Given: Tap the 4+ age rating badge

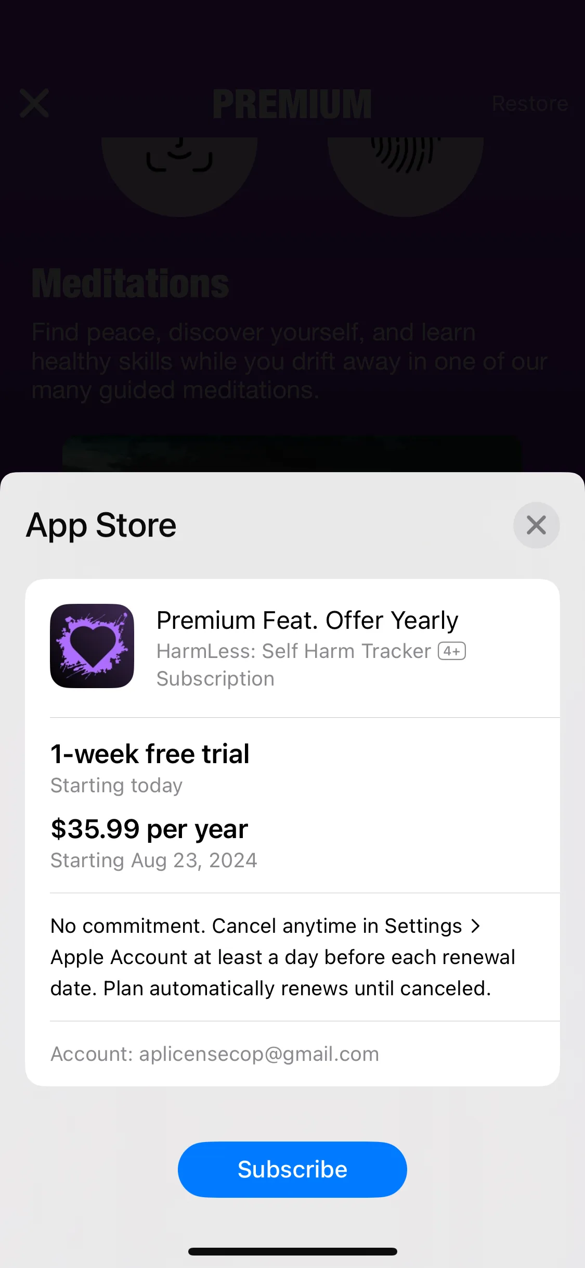Looking at the screenshot, I should coord(452,651).
